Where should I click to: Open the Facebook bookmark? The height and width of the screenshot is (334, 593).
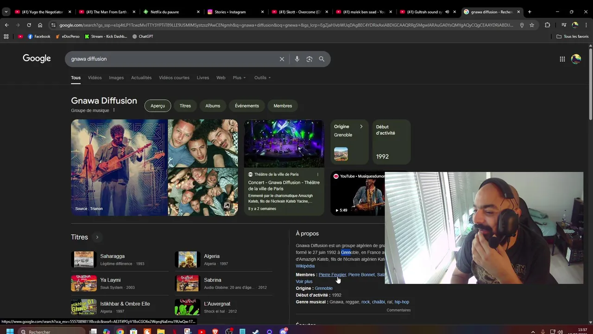(x=39, y=36)
